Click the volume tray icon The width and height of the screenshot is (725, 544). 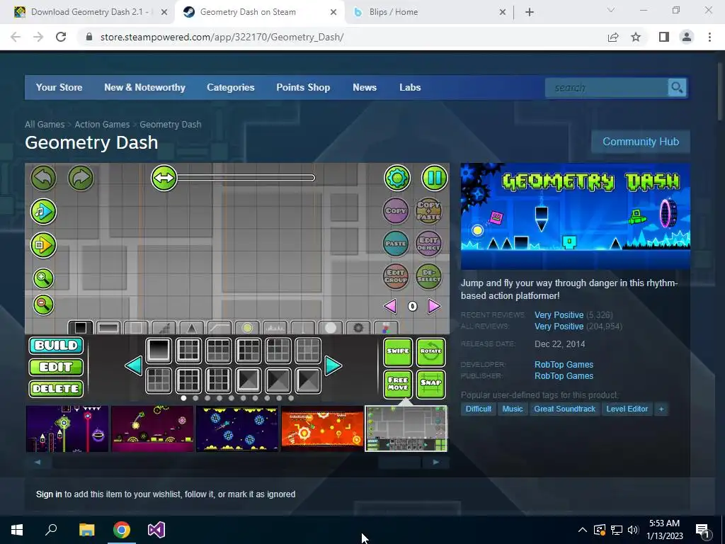tap(632, 530)
